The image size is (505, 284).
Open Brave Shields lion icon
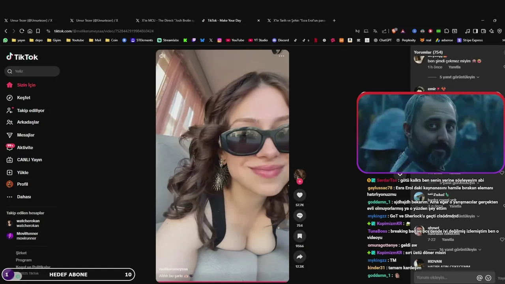click(x=394, y=31)
